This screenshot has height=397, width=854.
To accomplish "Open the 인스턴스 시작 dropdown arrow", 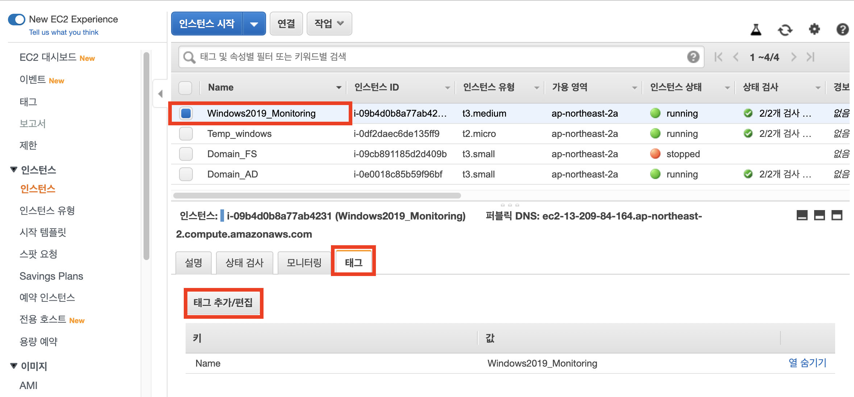I will 254,24.
